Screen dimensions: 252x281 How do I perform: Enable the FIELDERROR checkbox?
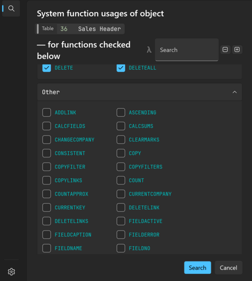[x=121, y=235]
